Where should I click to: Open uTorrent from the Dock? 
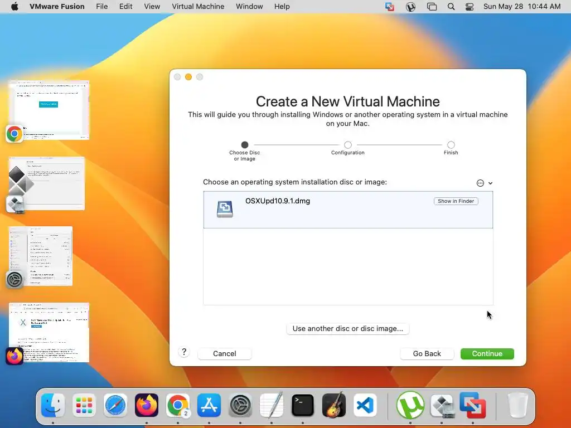click(x=410, y=405)
